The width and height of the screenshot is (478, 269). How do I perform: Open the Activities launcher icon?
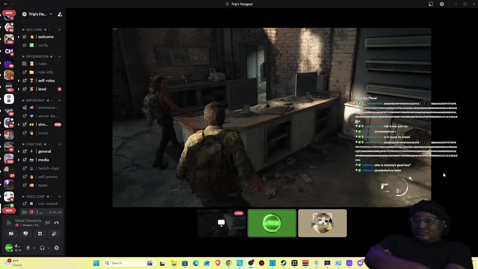tap(40, 234)
